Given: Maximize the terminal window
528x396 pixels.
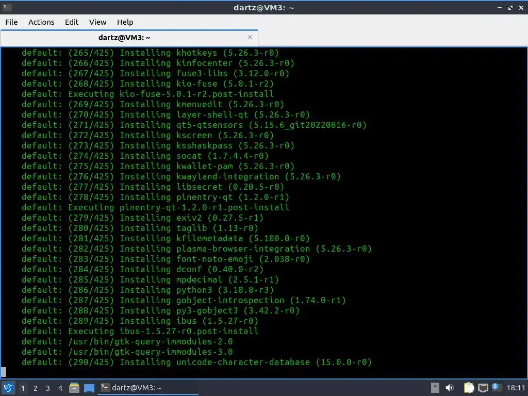Looking at the screenshot, I should pos(510,7).
